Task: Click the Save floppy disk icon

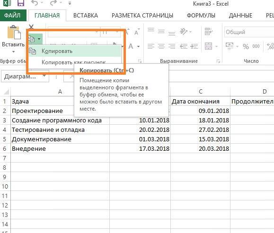Action: (21, 3)
